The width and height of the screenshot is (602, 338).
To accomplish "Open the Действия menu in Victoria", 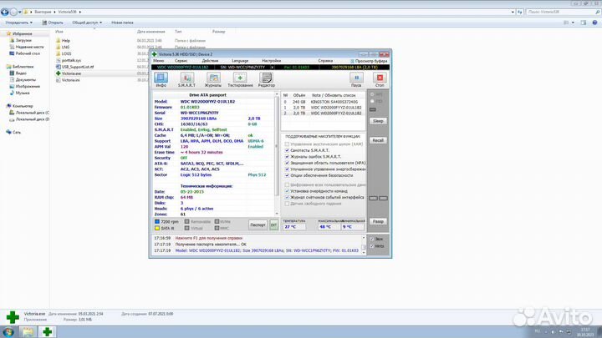I will click(210, 61).
